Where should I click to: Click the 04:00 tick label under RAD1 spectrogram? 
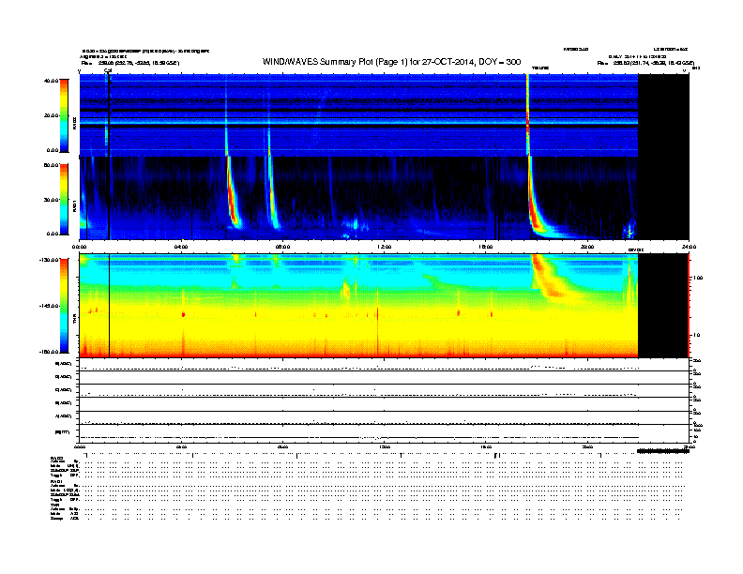(x=181, y=247)
